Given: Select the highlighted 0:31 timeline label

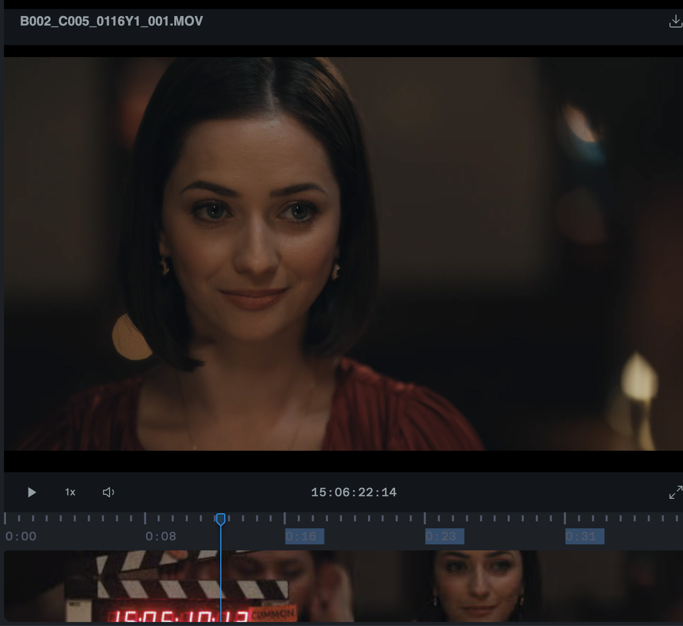Looking at the screenshot, I should [584, 536].
